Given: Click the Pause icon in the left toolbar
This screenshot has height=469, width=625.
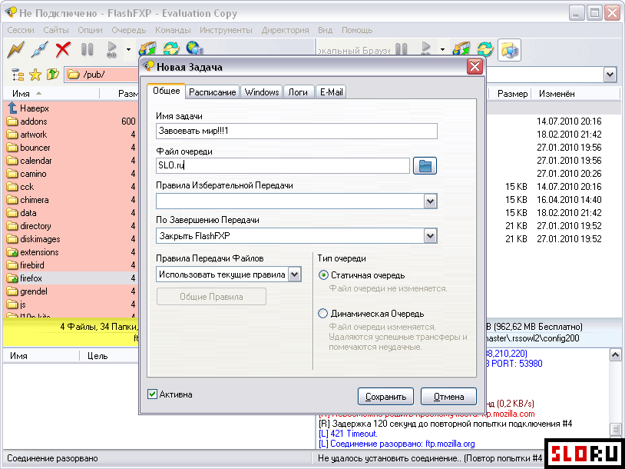Looking at the screenshot, I should pyautogui.click(x=87, y=49).
